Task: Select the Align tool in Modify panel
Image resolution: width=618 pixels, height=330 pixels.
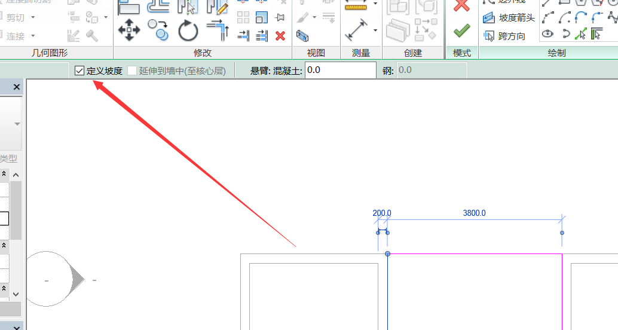Action: [129, 7]
